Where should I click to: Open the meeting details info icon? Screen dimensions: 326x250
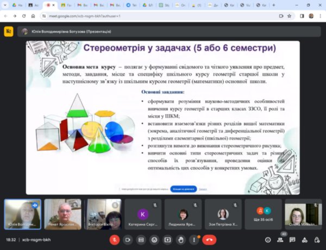267,239
